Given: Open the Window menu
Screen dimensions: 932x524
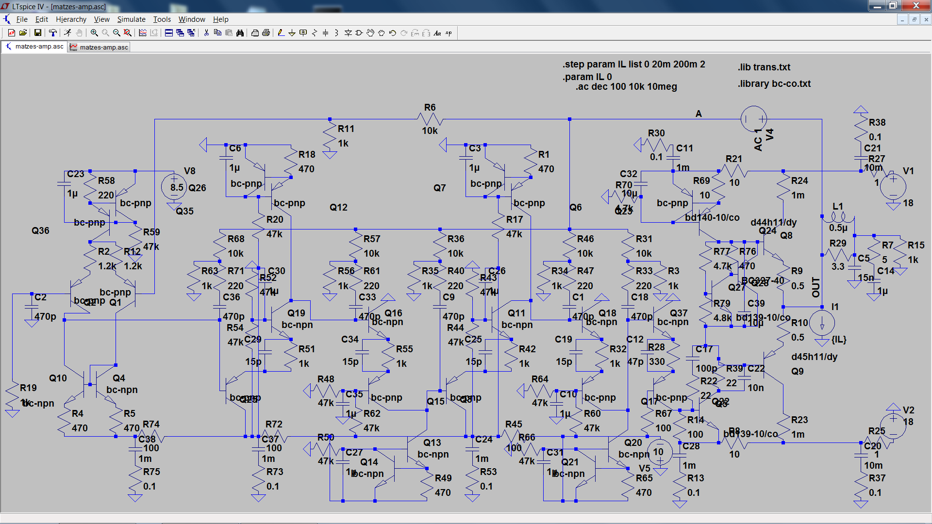Looking at the screenshot, I should pyautogui.click(x=192, y=19).
